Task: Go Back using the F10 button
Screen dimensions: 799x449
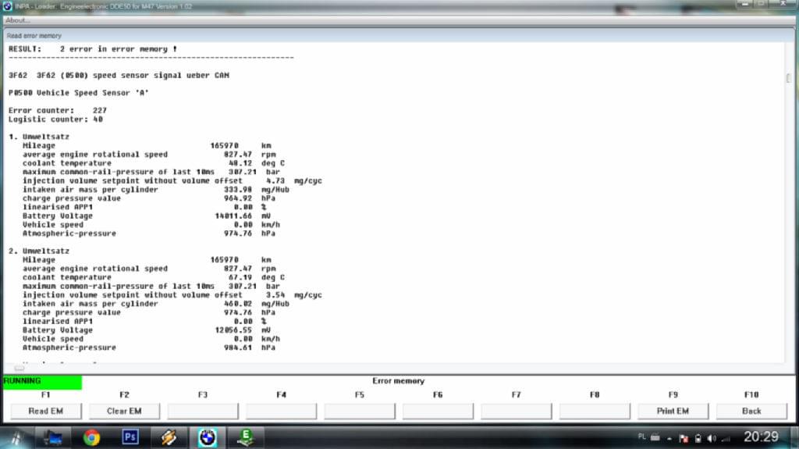Action: point(751,412)
